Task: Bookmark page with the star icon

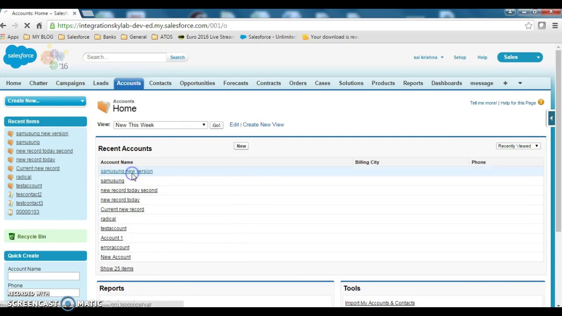Action: coord(529,26)
